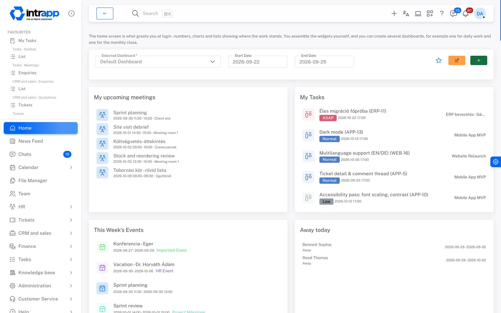Viewport: 501px width, 313px height.
Task: Open Chats in the sidebar
Action: coord(41,154)
